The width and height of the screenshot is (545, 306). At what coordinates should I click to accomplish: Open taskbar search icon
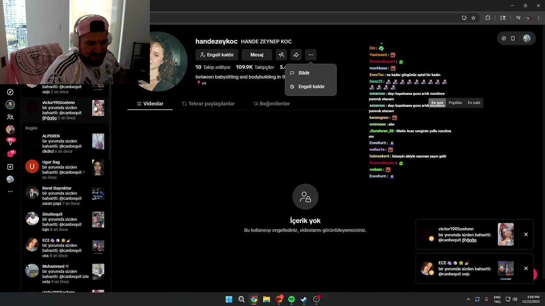pos(241,299)
